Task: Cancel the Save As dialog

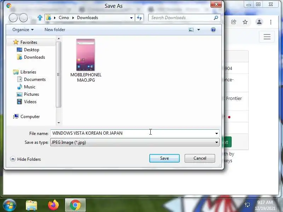Action: (200, 158)
